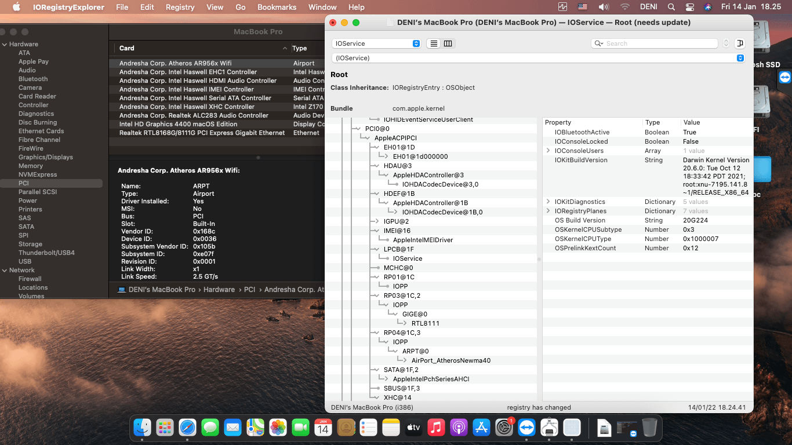Image resolution: width=792 pixels, height=445 pixels.
Task: Launch Safari from the Dock
Action: (x=188, y=428)
